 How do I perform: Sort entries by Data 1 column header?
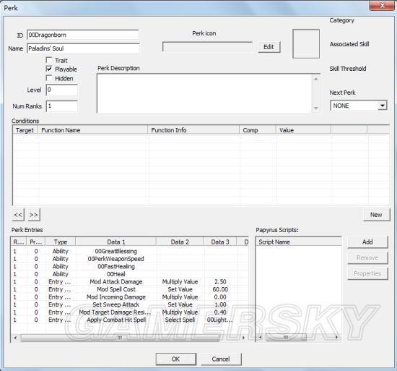(x=116, y=242)
